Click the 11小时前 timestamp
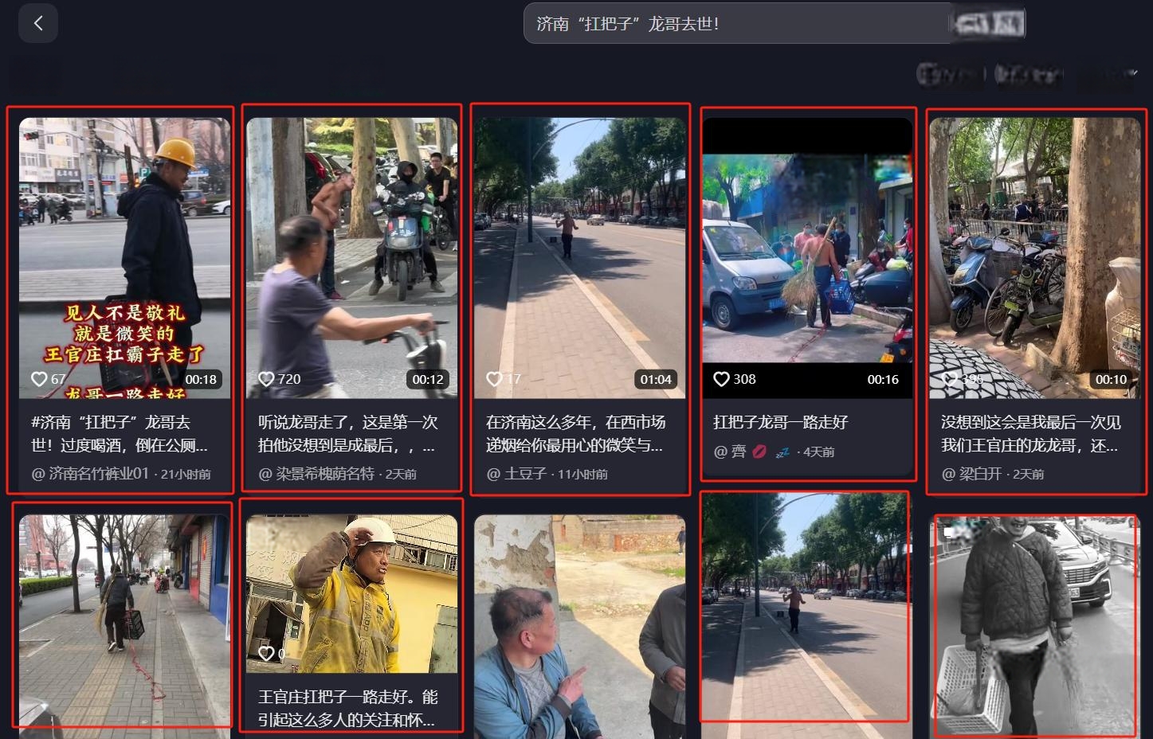 point(582,474)
